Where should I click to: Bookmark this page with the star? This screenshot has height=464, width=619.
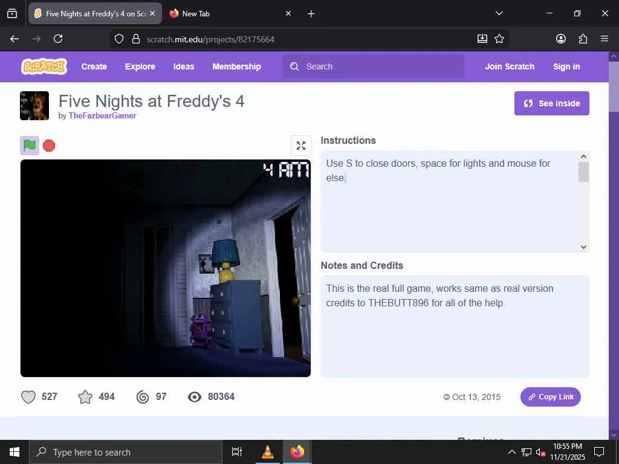click(499, 39)
